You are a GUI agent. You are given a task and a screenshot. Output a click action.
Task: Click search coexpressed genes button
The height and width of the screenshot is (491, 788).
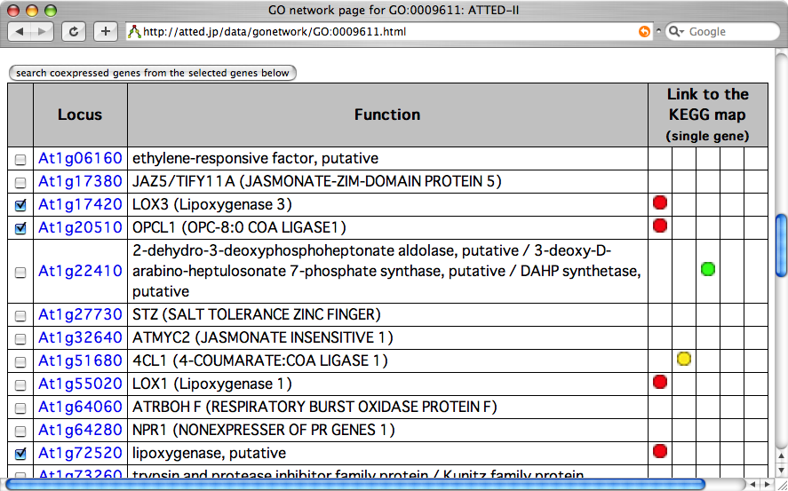(152, 73)
